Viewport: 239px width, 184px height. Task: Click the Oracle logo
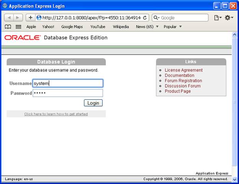click(x=23, y=37)
